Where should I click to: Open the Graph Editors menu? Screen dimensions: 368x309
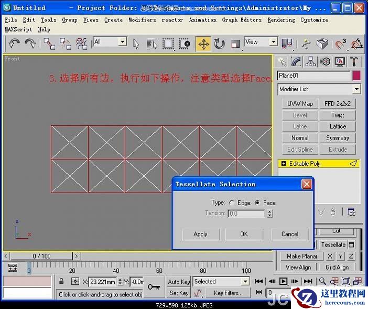click(x=242, y=20)
